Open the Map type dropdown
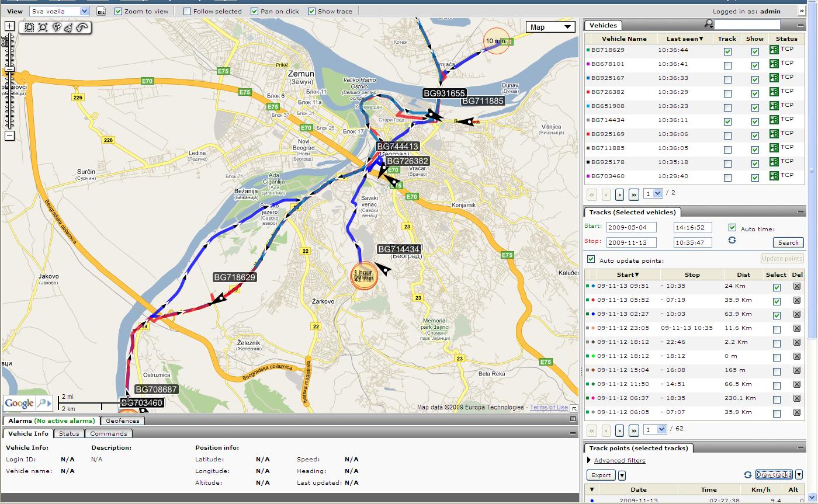 pyautogui.click(x=550, y=27)
